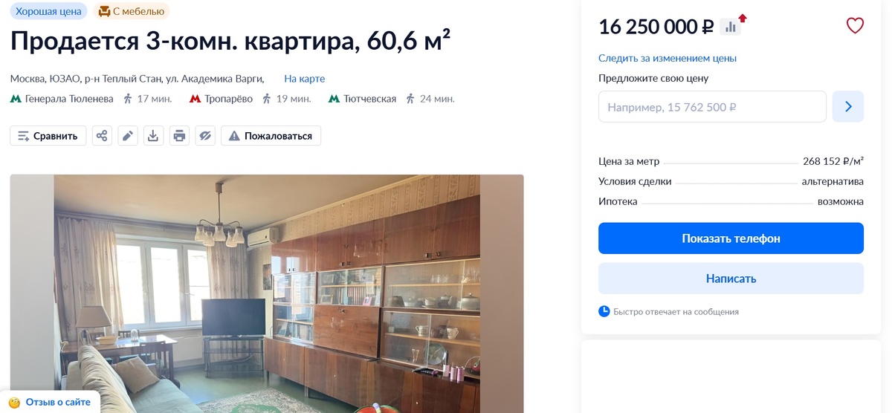892x413 pixels.
Task: Download the listing via download icon
Action: pyautogui.click(x=153, y=136)
